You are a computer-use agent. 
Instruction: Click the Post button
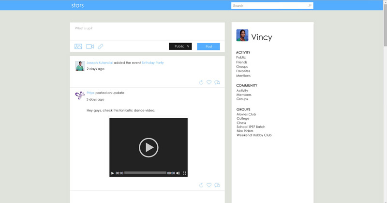pos(208,47)
